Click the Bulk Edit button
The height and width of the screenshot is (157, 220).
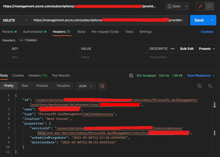click(187, 49)
